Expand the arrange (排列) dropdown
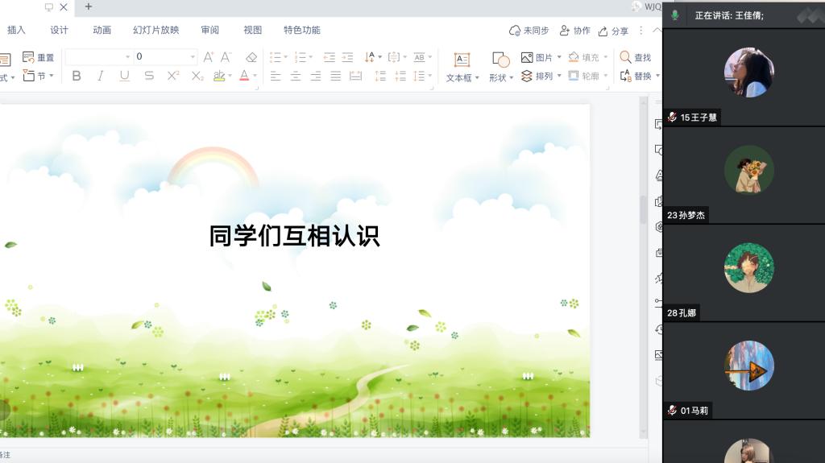The image size is (825, 463). pos(559,76)
